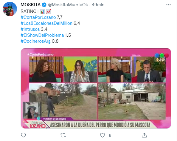Retweet this rating post
The image size is (177, 141).
[63, 135]
